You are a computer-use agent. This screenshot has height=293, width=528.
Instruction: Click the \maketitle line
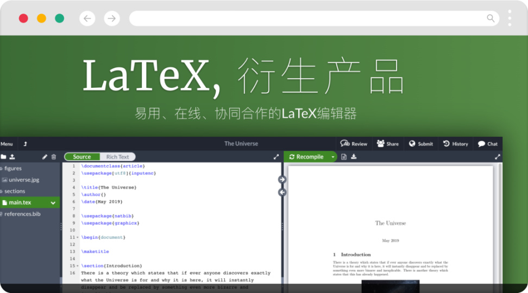(95, 252)
